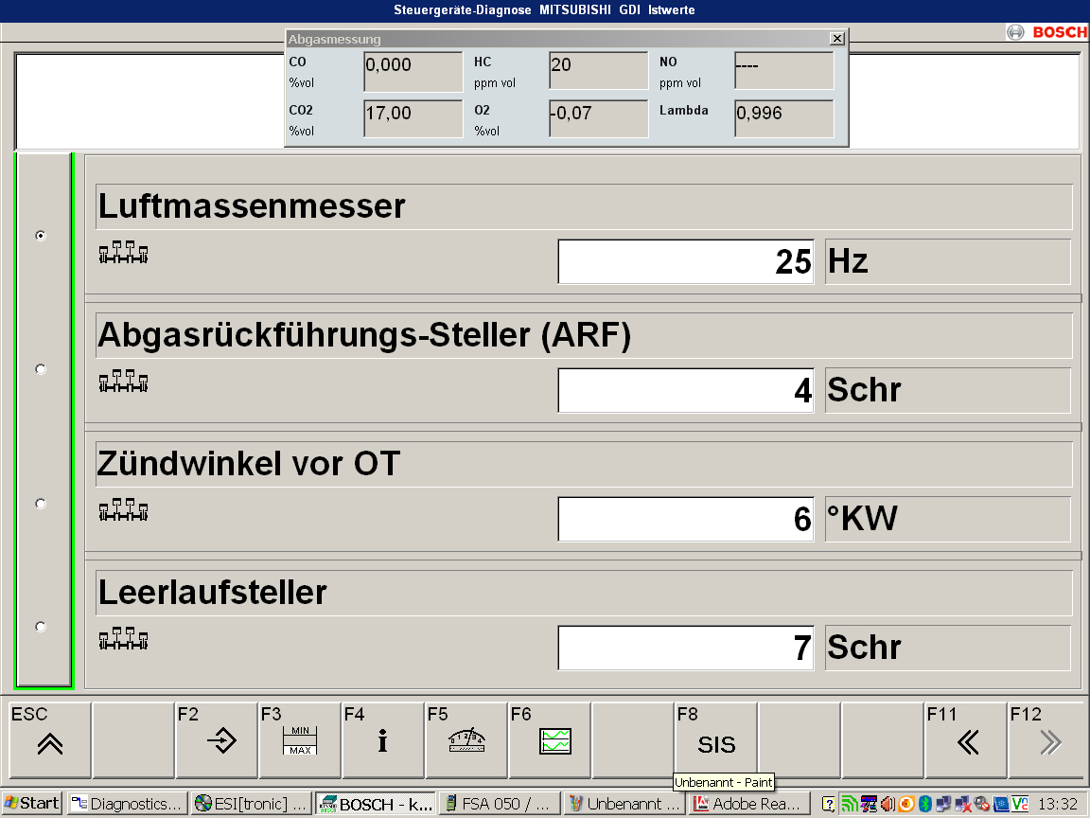Switch to FSA 050 taskbar window
The height and width of the screenshot is (818, 1090).
pos(500,804)
